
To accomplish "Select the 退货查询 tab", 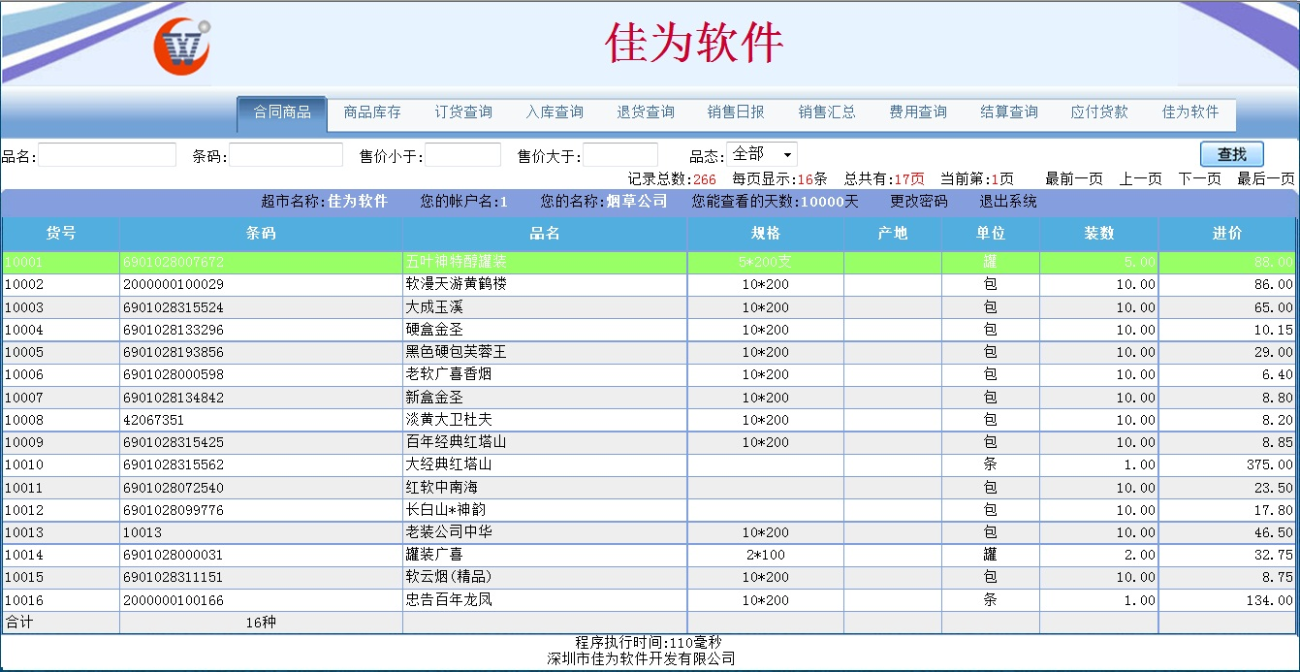I will click(x=646, y=112).
